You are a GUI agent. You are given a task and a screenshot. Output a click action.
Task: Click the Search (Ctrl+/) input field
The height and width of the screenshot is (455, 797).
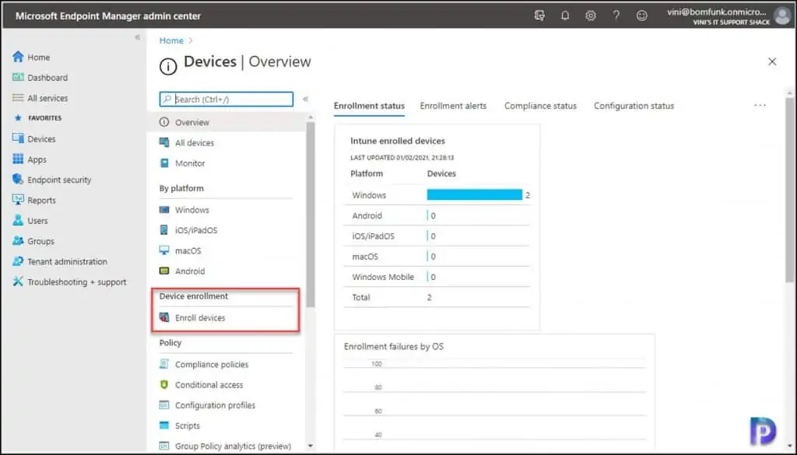click(226, 99)
